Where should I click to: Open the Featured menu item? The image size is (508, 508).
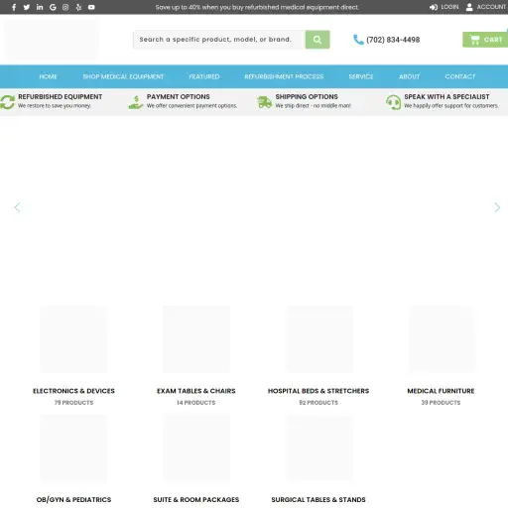coord(204,76)
